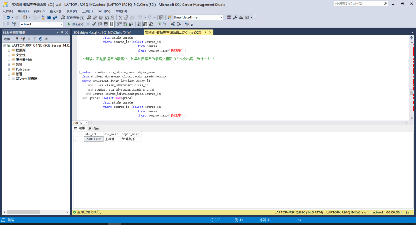
Task: Click Disconnect red-x plug icon
Action: [23, 39]
